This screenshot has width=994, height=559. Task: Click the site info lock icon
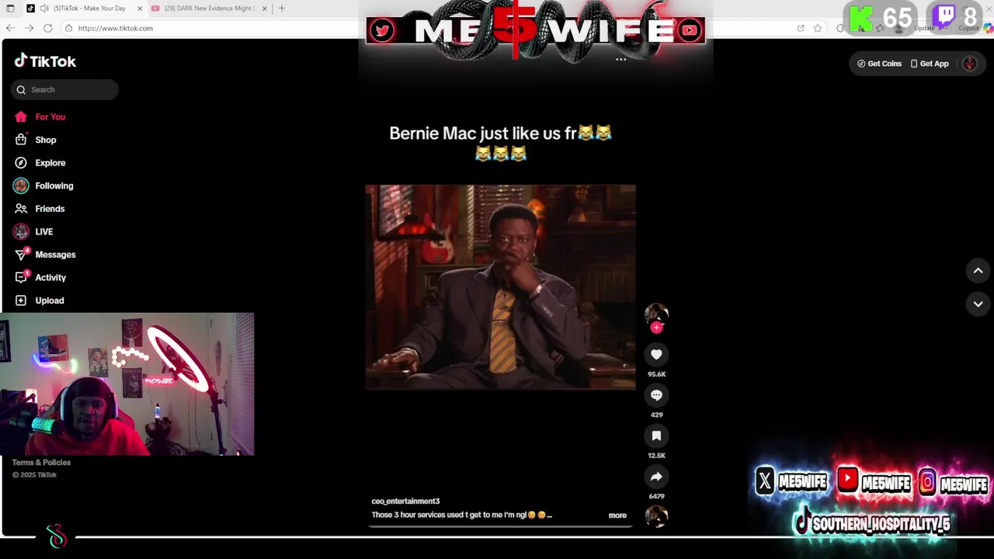coord(68,28)
